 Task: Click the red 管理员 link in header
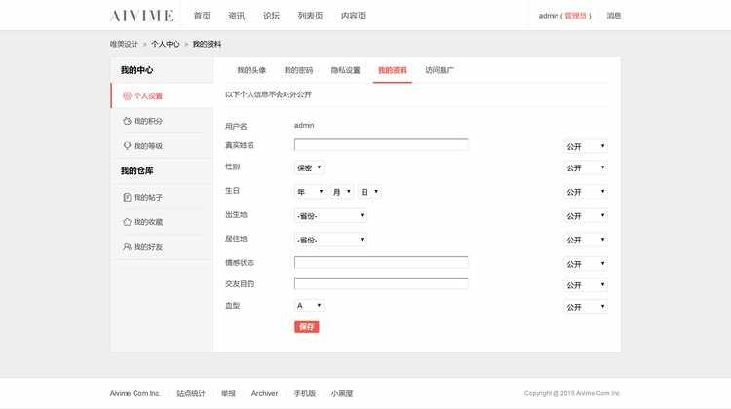click(x=575, y=16)
